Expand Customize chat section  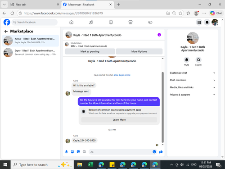(x=193, y=73)
